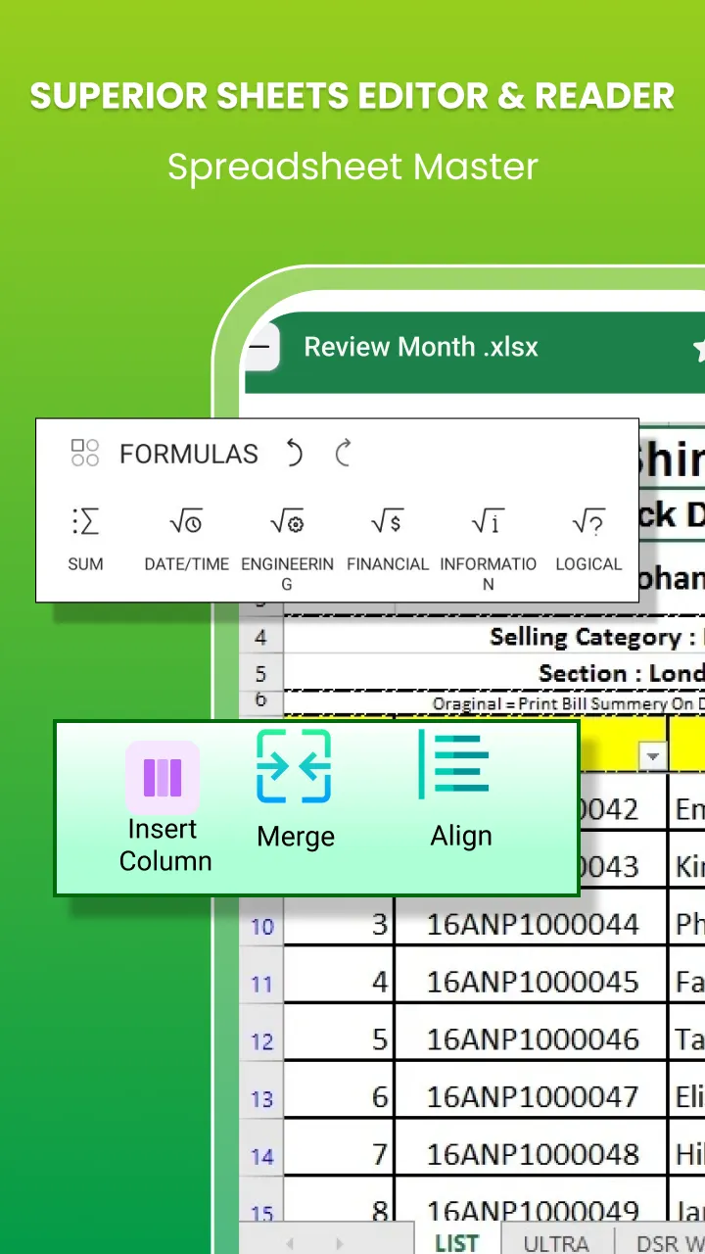
Task: Undo the last action
Action: [294, 454]
